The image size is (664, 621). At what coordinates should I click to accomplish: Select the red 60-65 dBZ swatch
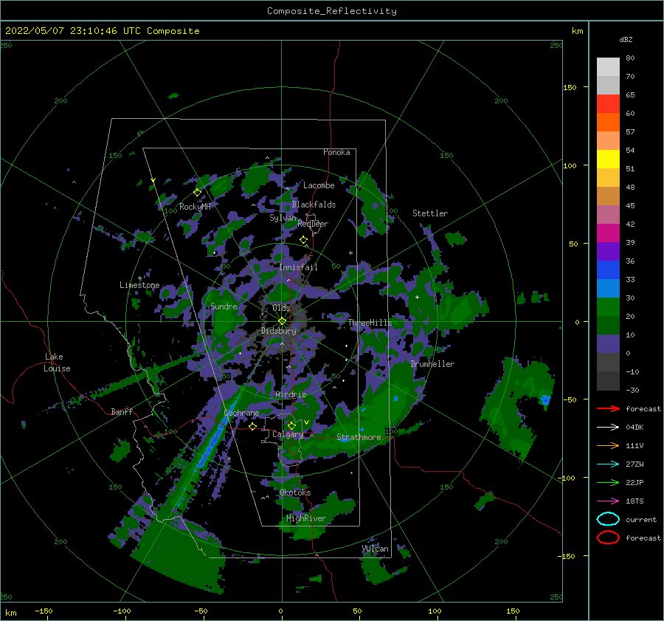608,104
